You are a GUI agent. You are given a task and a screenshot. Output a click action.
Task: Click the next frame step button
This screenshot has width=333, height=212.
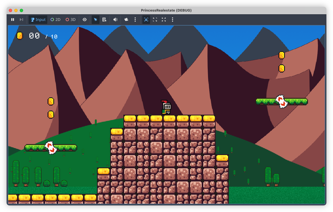pos(21,20)
